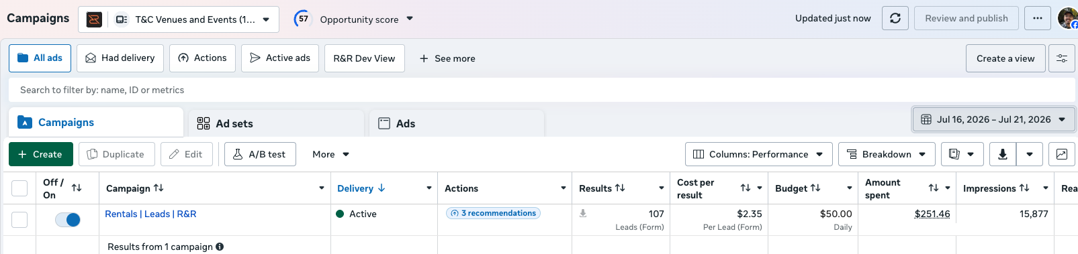Click the Active delivery status cell
The height and width of the screenshot is (254, 1078).
(384, 220)
